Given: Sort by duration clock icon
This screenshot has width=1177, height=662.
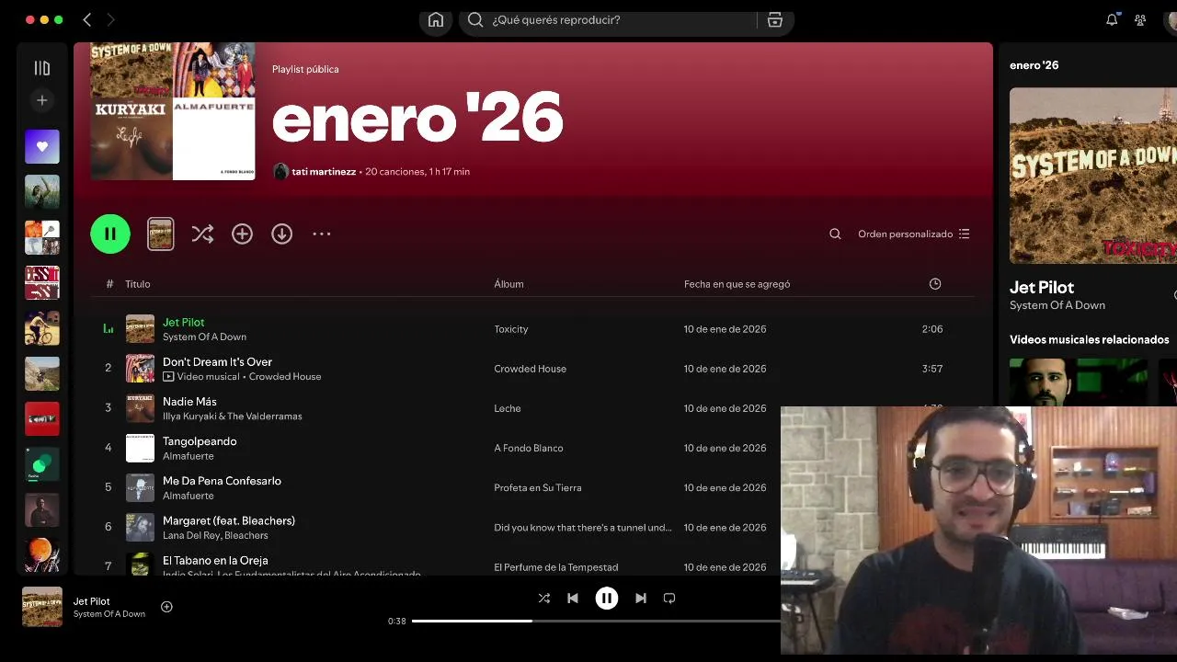Looking at the screenshot, I should 935,284.
